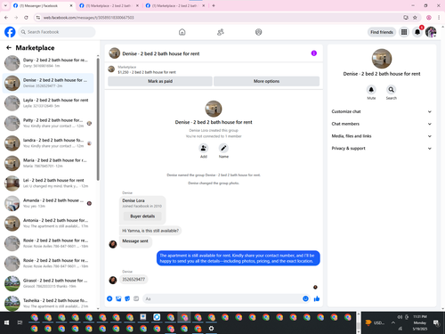Open Iandra conversation in list
The width and height of the screenshot is (445, 334).
point(48,143)
